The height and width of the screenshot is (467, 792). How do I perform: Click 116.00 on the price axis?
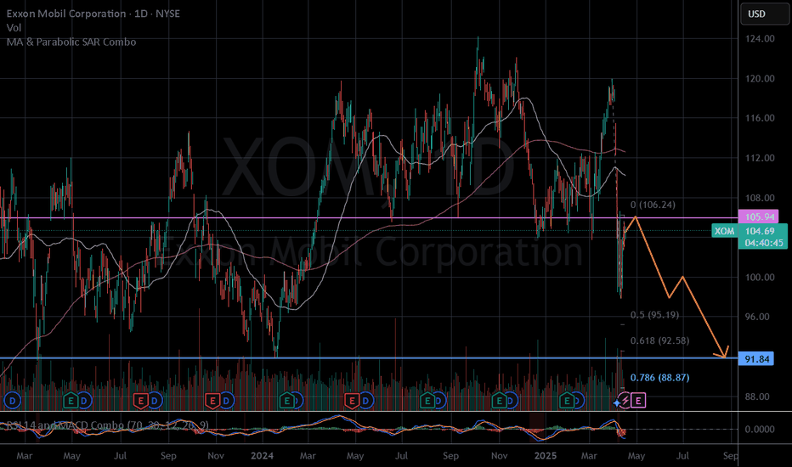(x=760, y=118)
